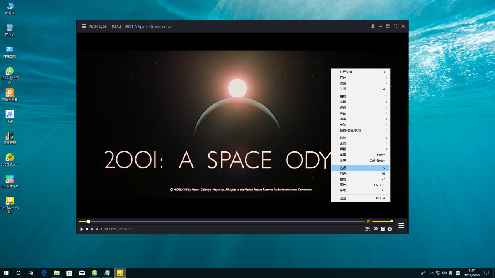Screen dimensions: 495x278
Task: Open the Mail app from taskbar
Action: tap(82, 273)
